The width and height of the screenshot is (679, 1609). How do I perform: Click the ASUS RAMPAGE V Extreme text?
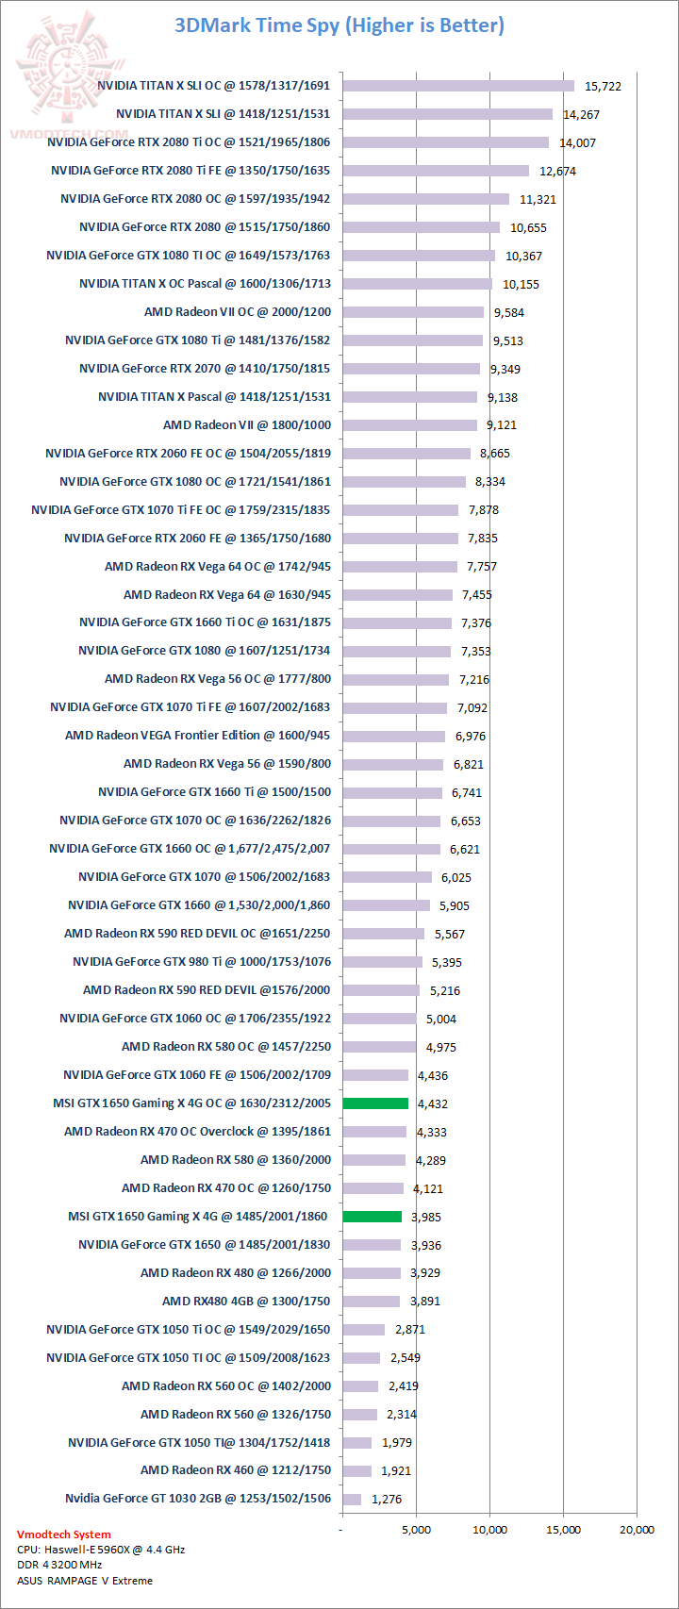point(85,1581)
